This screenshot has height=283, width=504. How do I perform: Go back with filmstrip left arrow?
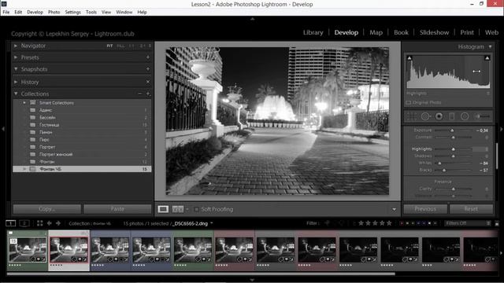(x=49, y=223)
